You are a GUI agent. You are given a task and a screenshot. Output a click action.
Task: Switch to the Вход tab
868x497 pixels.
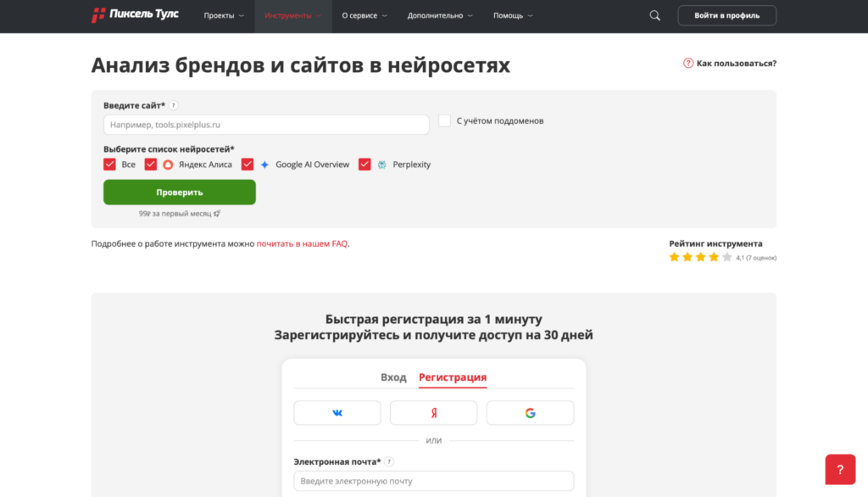[393, 377]
